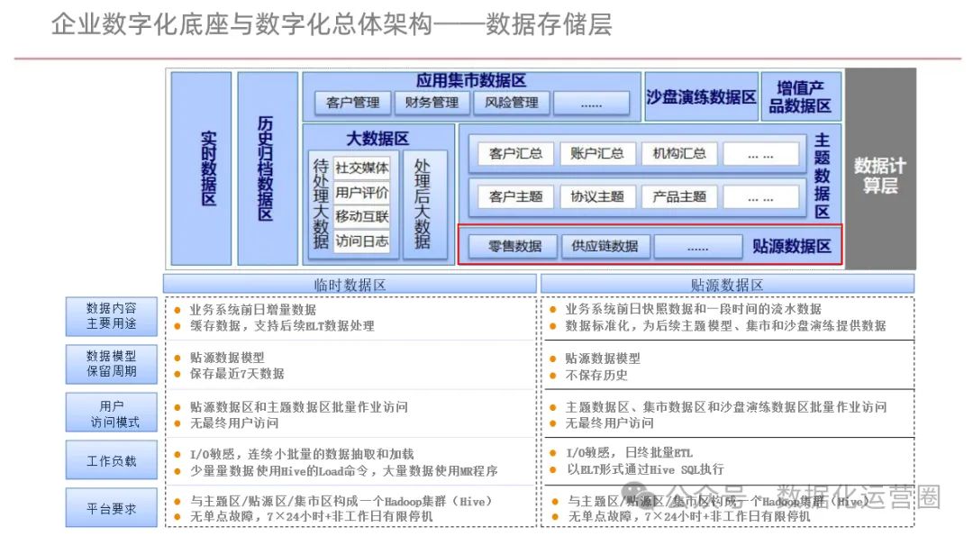The height and width of the screenshot is (536, 973).
Task: Select the 客户管理 box
Action: tap(352, 103)
